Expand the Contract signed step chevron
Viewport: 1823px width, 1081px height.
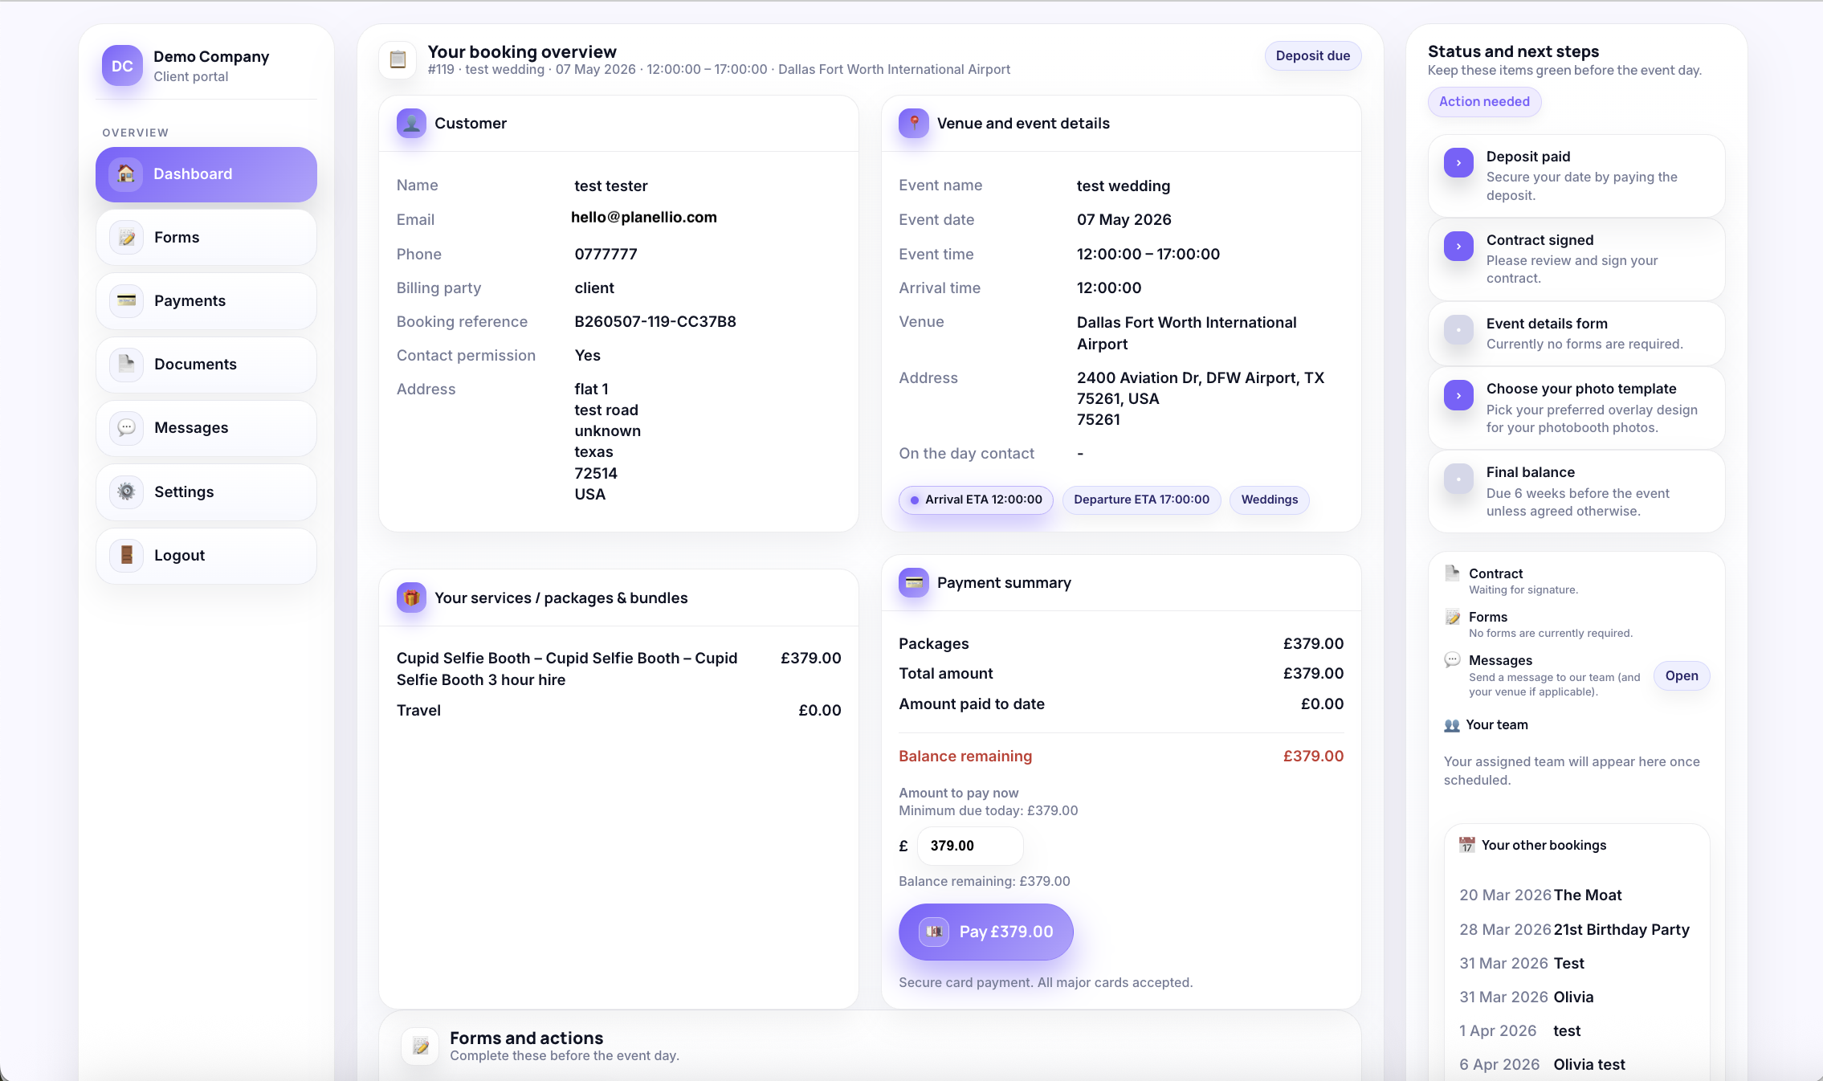click(1458, 247)
